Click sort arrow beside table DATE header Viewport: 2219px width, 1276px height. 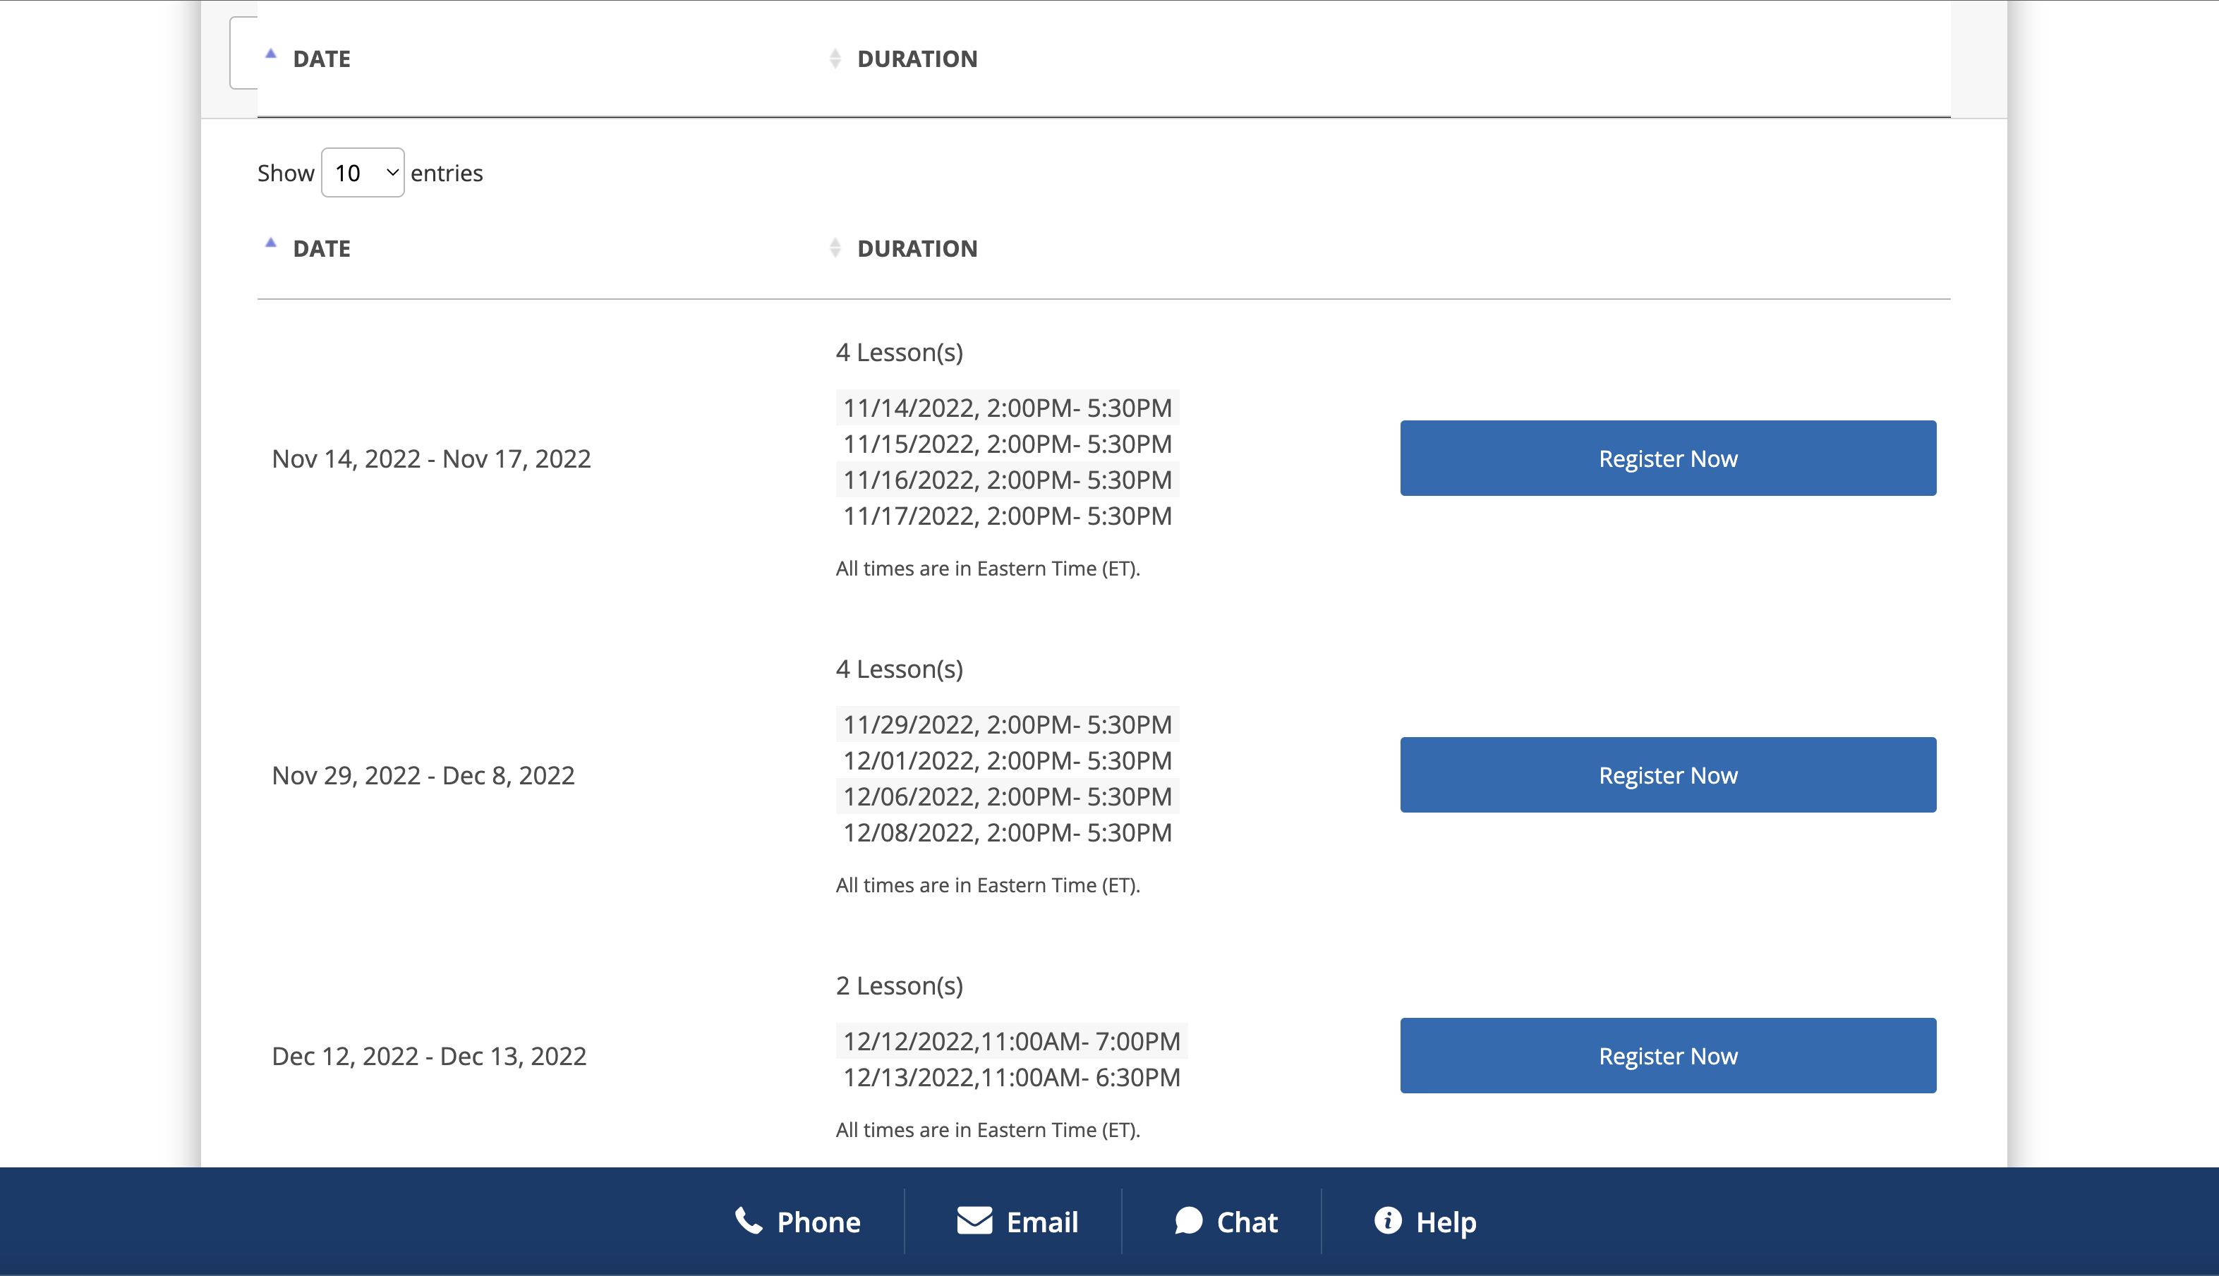(271, 243)
